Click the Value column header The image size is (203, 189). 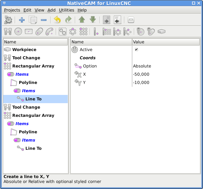click(x=166, y=42)
